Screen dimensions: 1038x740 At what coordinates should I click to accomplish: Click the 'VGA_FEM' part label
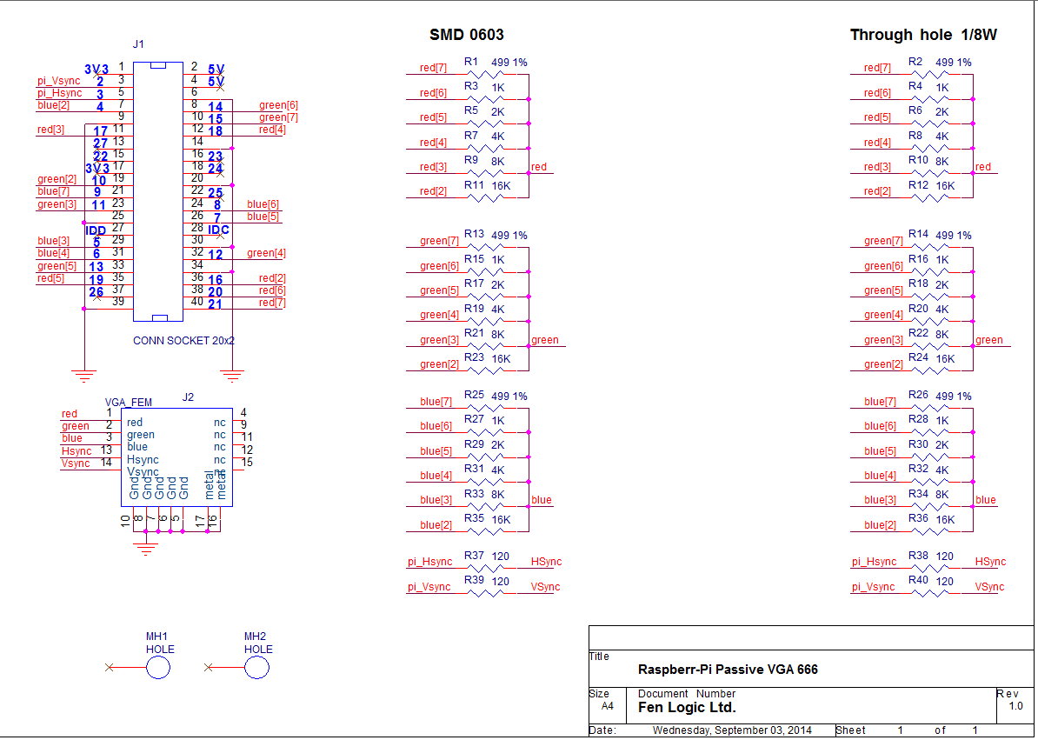point(129,403)
